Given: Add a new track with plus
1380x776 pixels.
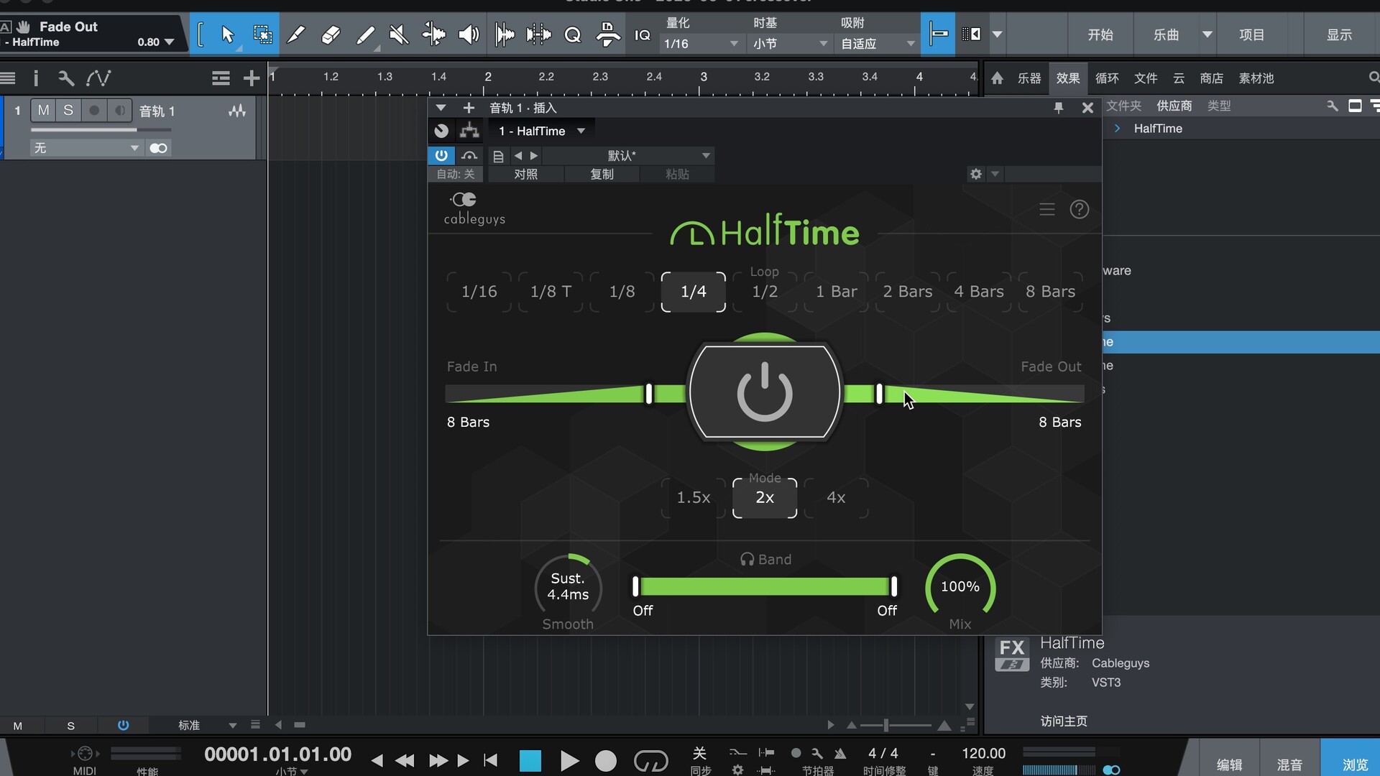Looking at the screenshot, I should click(x=251, y=78).
